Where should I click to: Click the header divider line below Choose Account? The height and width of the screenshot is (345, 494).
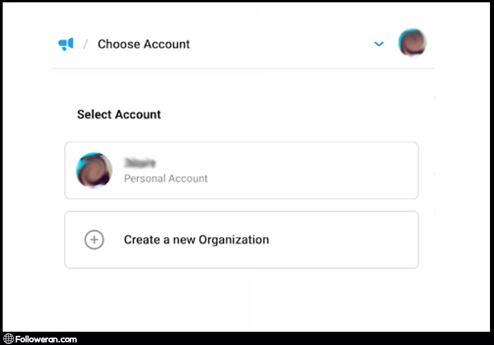(x=241, y=68)
